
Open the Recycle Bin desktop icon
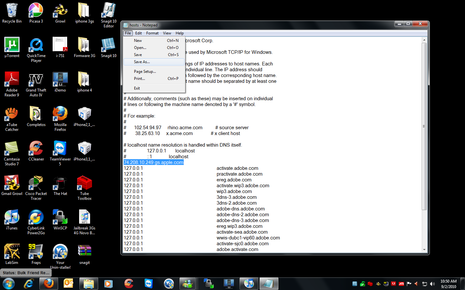click(12, 13)
